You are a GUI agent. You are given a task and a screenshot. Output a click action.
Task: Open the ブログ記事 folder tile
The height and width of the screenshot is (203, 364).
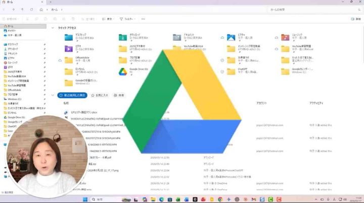coord(135,60)
